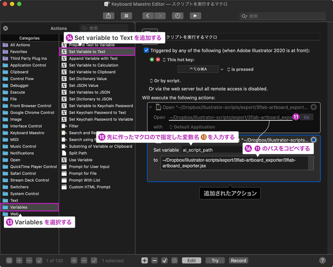Open the Default Application dropdown
The width and height of the screenshot is (333, 267).
pos(192,127)
